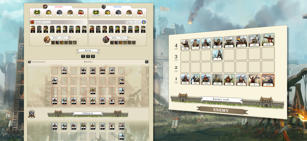Click first empty slot in enemy line 2
Viewport: 307px width, 141px height.
(x=185, y=68)
